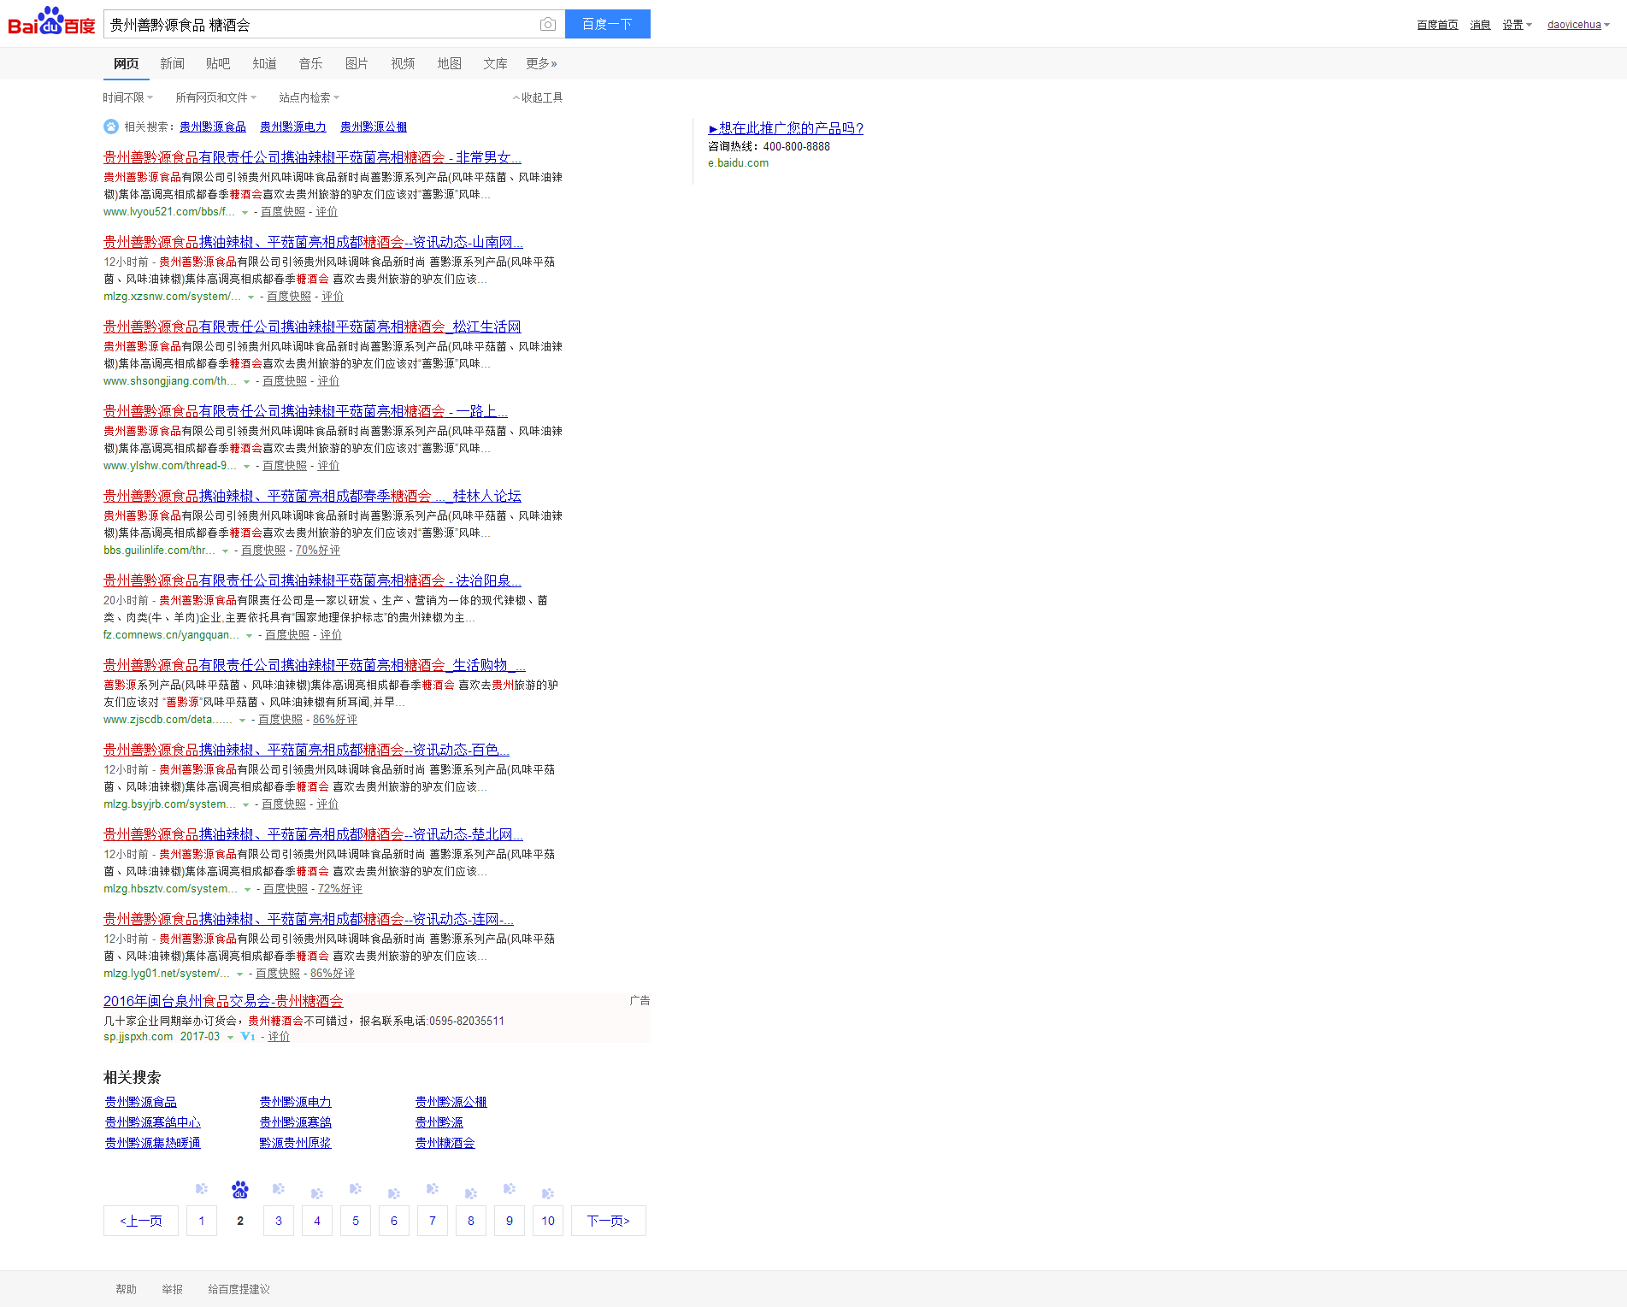Click the paw icon above page 2

click(x=240, y=1190)
